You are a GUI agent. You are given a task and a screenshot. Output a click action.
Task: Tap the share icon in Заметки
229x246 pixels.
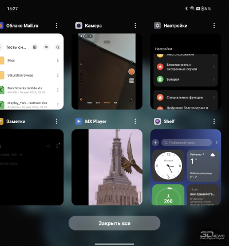point(48,146)
